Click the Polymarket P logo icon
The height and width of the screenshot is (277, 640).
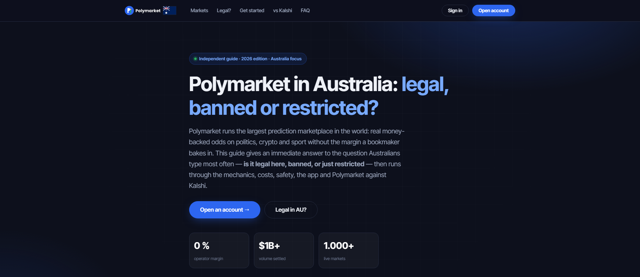(129, 10)
